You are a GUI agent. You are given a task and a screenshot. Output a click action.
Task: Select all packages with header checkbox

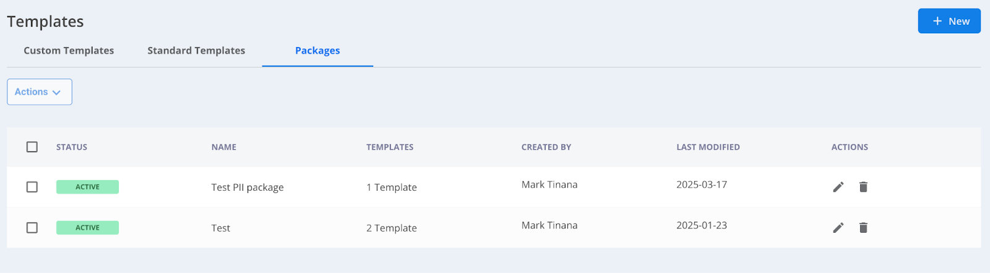(32, 147)
